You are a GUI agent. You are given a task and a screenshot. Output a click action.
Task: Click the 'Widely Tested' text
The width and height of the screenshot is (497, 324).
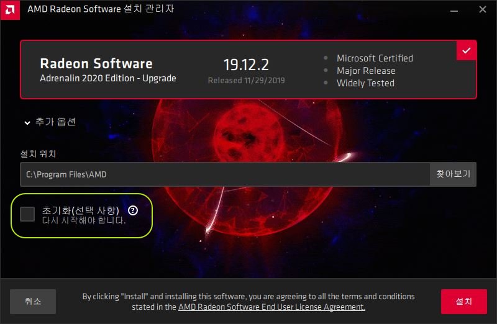pyautogui.click(x=365, y=83)
